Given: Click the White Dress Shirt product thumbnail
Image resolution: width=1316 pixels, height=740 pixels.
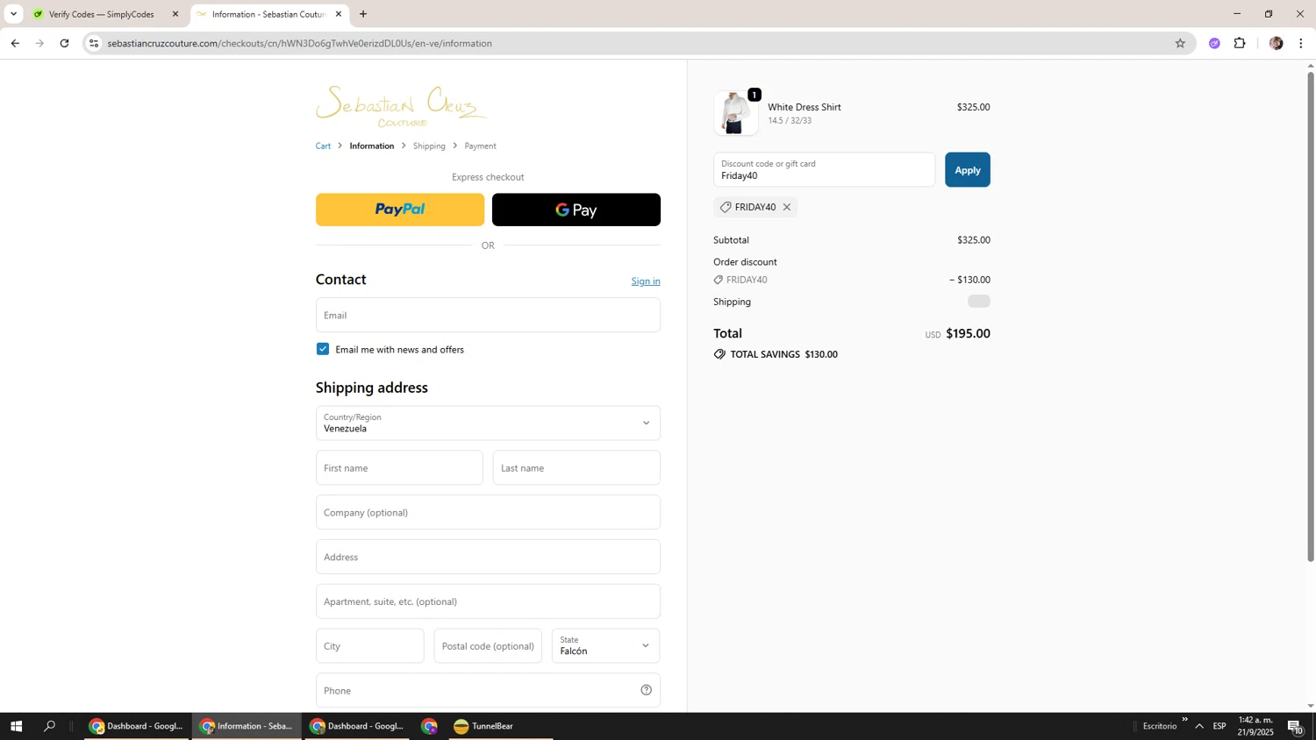Looking at the screenshot, I should click(x=735, y=113).
